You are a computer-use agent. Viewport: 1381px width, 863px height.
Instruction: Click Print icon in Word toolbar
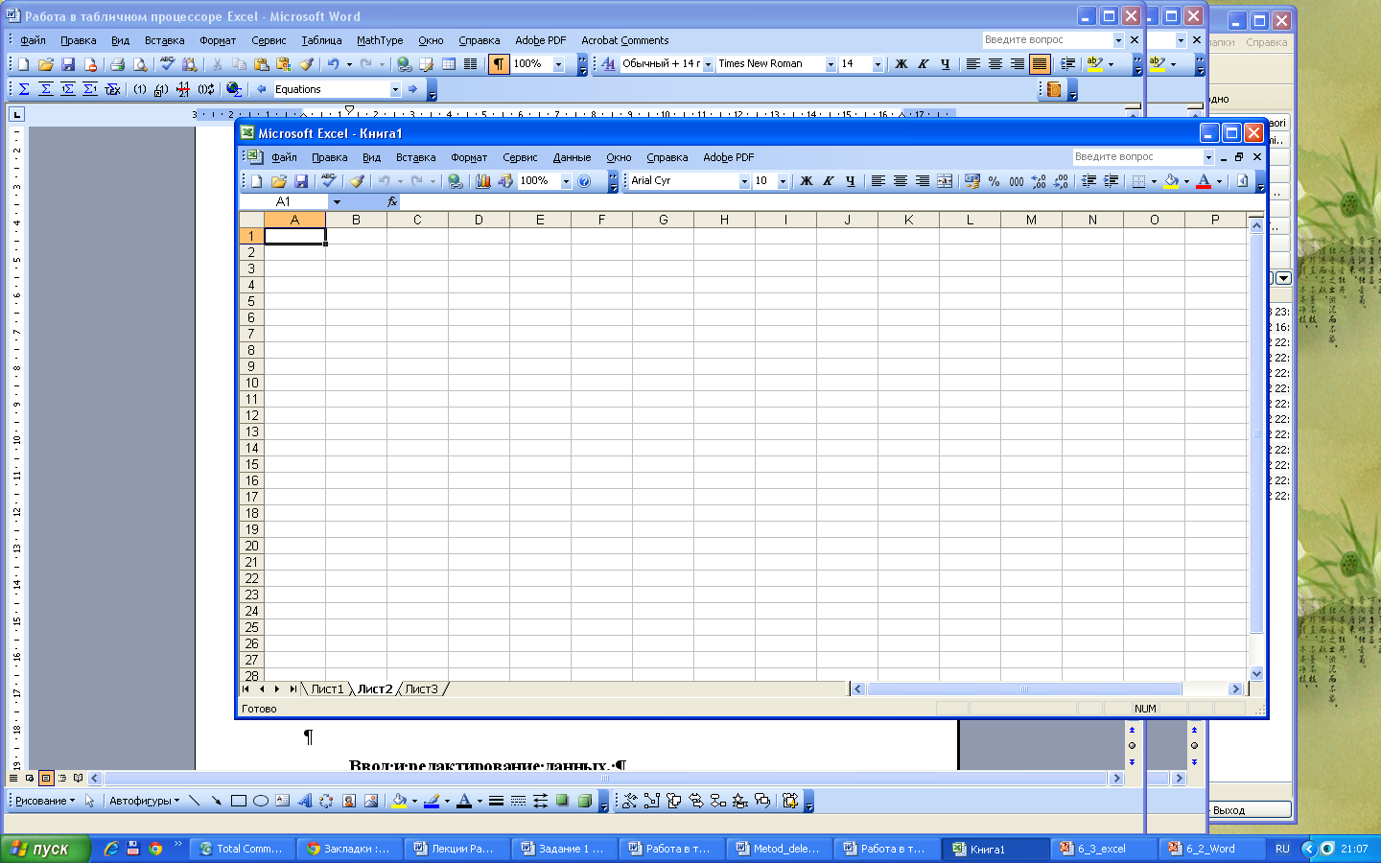117,64
